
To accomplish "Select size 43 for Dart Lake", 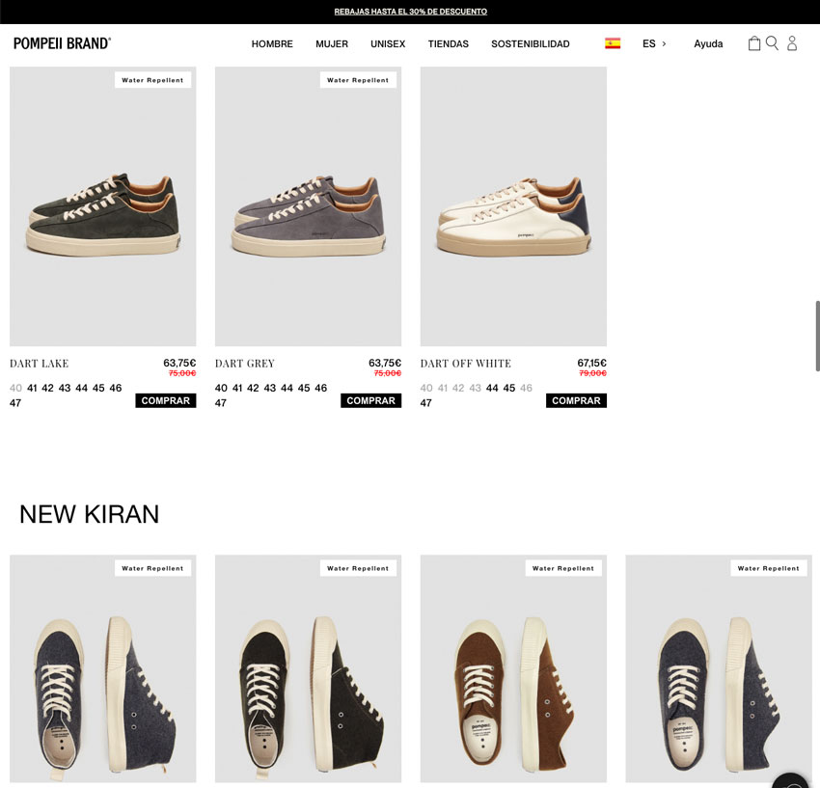I will point(65,388).
